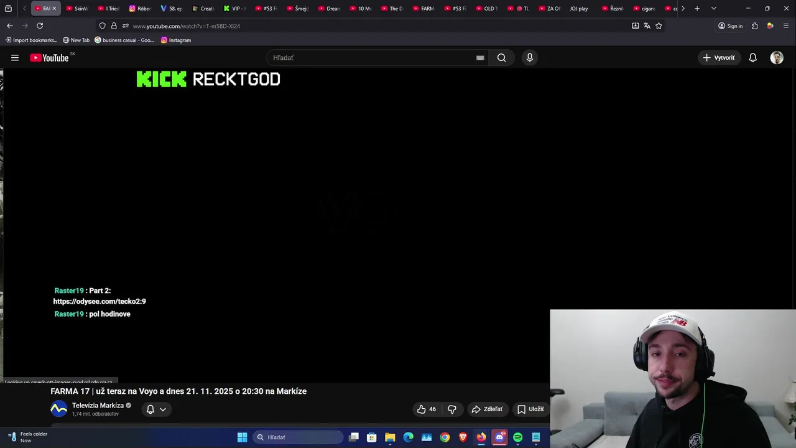Open the site padlock security info
This screenshot has width=796, height=448.
114,26
